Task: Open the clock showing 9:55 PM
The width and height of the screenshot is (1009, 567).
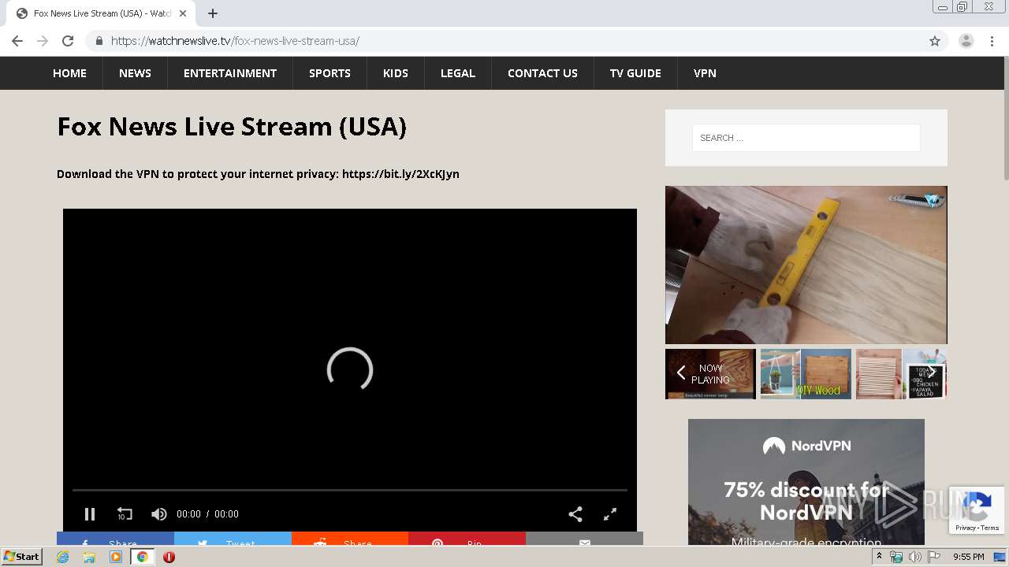Action: 968,557
